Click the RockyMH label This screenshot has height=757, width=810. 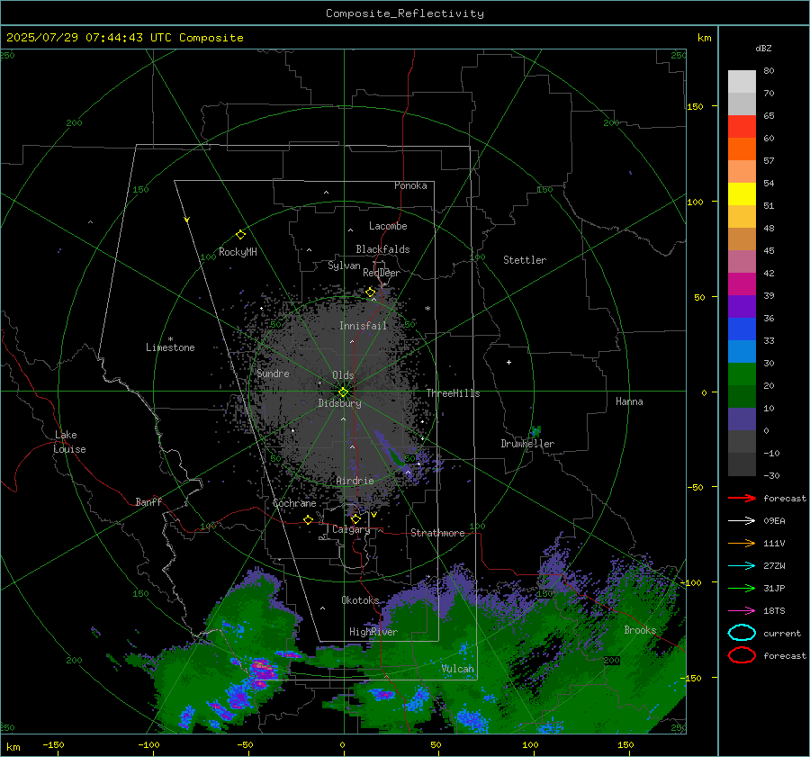(238, 252)
